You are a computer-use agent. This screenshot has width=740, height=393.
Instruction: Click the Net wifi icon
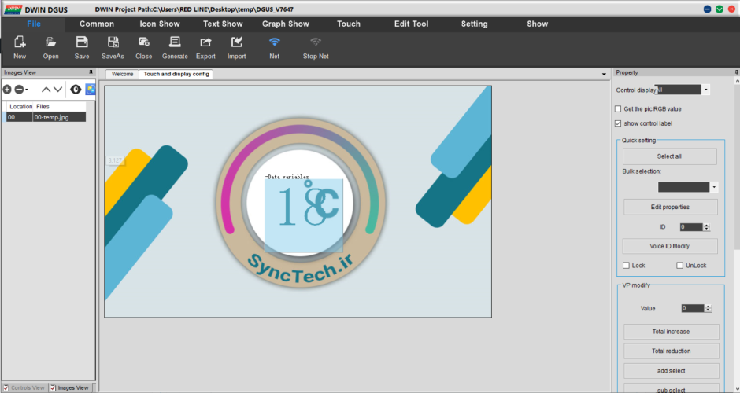click(274, 42)
